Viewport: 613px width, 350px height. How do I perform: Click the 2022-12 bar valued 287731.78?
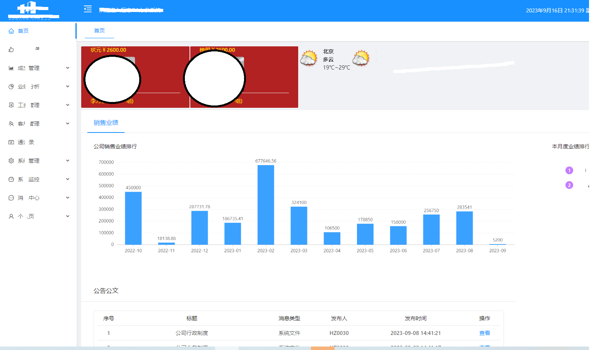coord(200,228)
